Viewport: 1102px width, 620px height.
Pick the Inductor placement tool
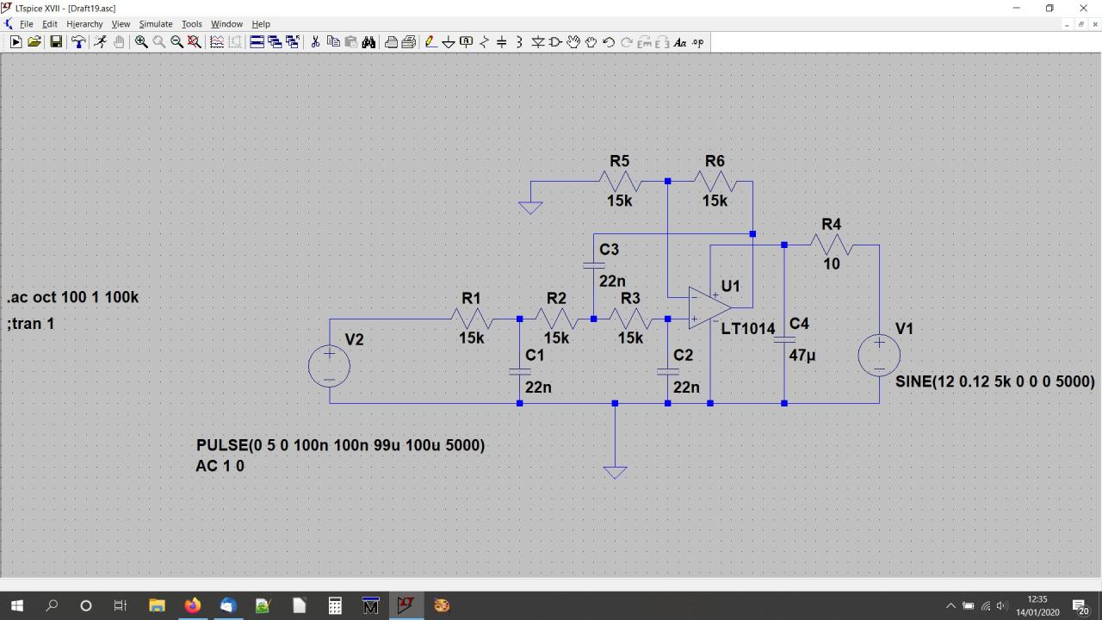[520, 42]
